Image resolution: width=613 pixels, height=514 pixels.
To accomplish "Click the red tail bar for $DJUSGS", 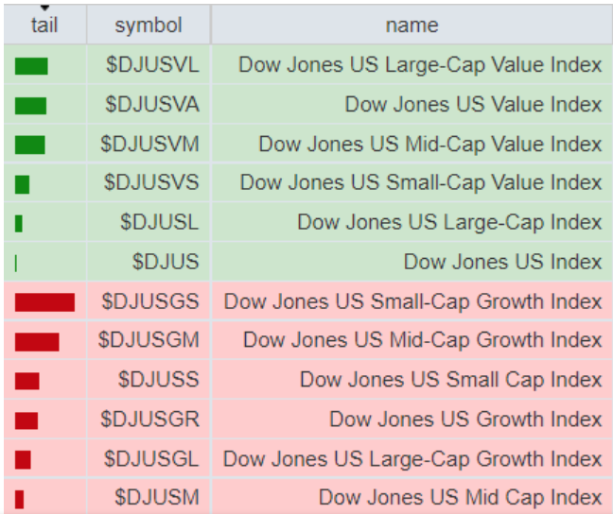I will (44, 302).
